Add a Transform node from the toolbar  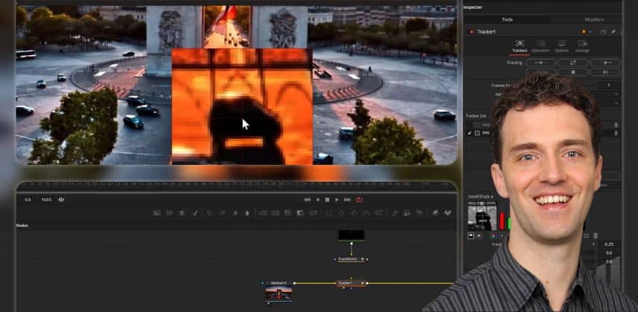click(313, 212)
